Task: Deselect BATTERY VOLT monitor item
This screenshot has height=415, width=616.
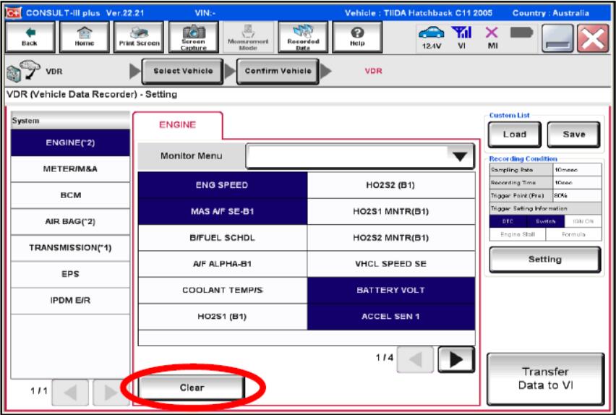Action: 391,291
